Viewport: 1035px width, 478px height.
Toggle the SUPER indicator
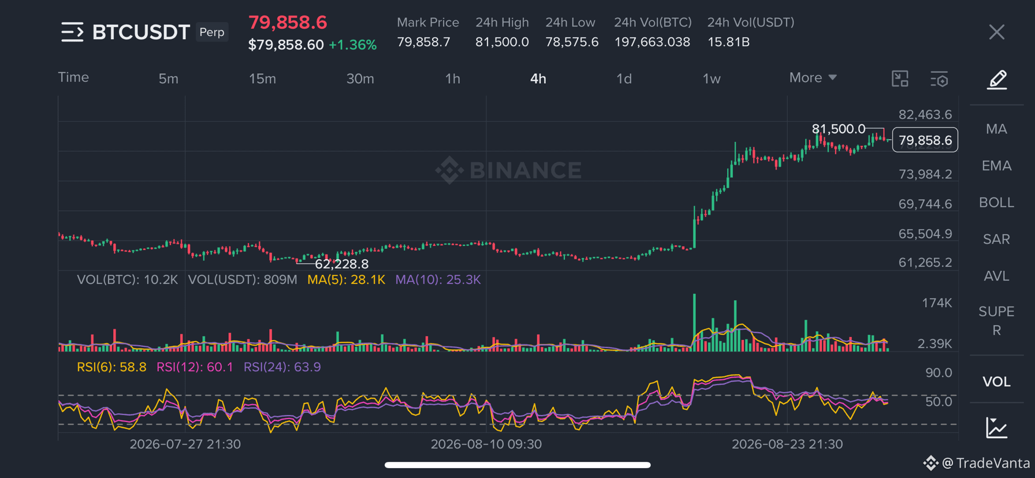(x=996, y=321)
